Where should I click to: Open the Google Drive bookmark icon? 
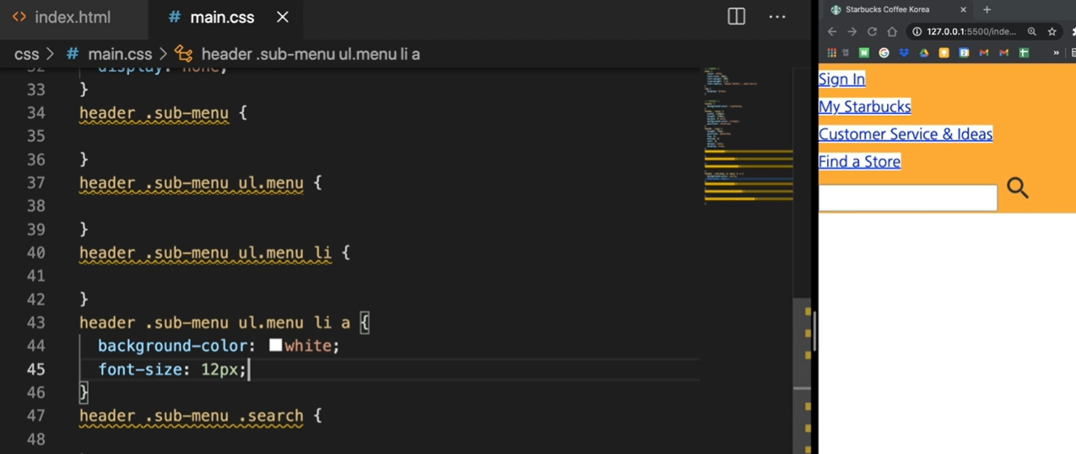point(924,52)
